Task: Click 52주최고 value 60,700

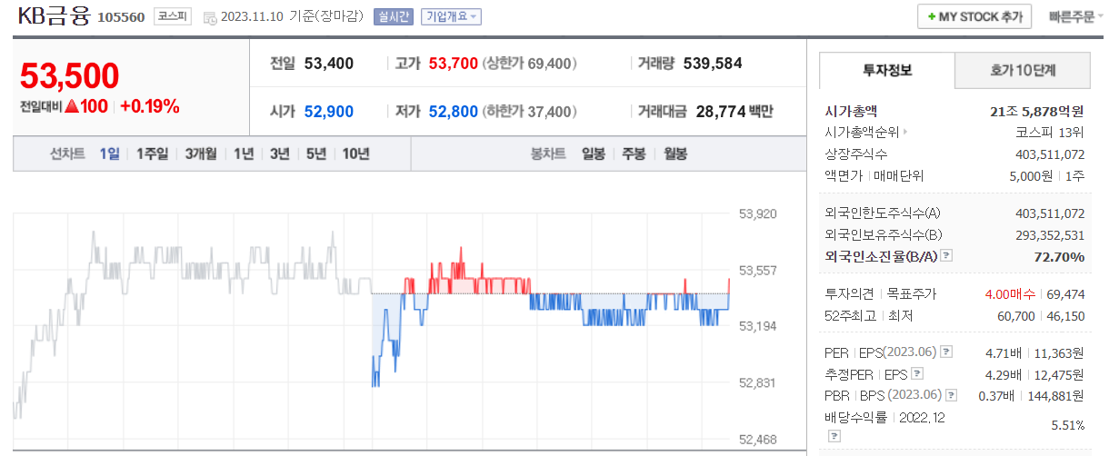Action: pos(1015,315)
